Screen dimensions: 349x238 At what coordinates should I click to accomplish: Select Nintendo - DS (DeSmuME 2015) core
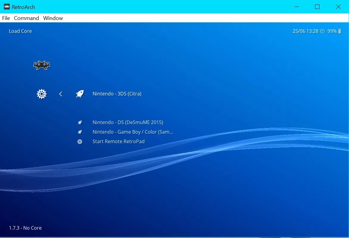(128, 122)
